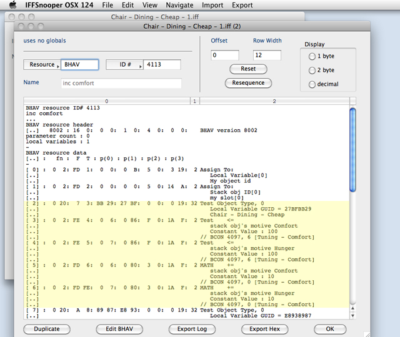Select the 1 byte display option

click(312, 56)
